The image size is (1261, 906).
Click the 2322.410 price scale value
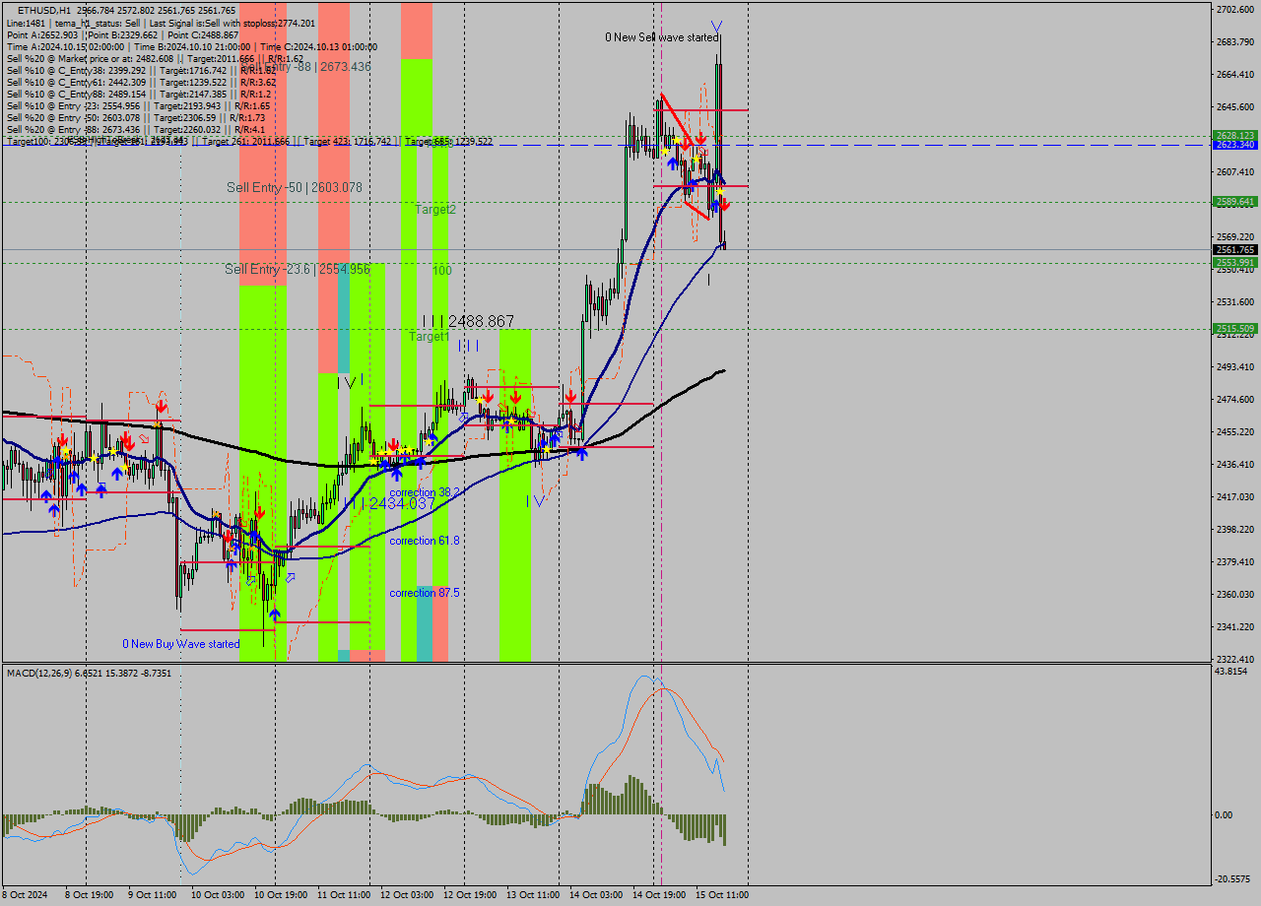pyautogui.click(x=1235, y=659)
